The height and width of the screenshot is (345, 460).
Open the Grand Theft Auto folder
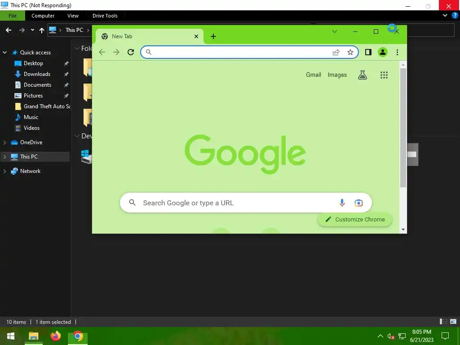[x=47, y=106]
